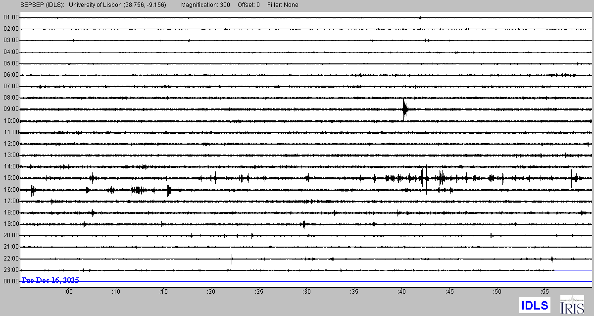
Task: Select the :55 minute axis tick label
Action: (x=545, y=292)
